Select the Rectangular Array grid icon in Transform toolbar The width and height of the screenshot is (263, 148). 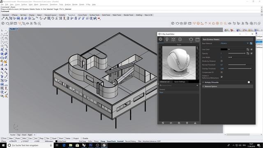click(x=49, y=18)
